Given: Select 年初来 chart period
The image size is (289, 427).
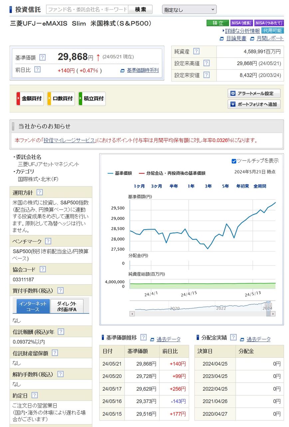Looking at the screenshot, I should [243, 186].
